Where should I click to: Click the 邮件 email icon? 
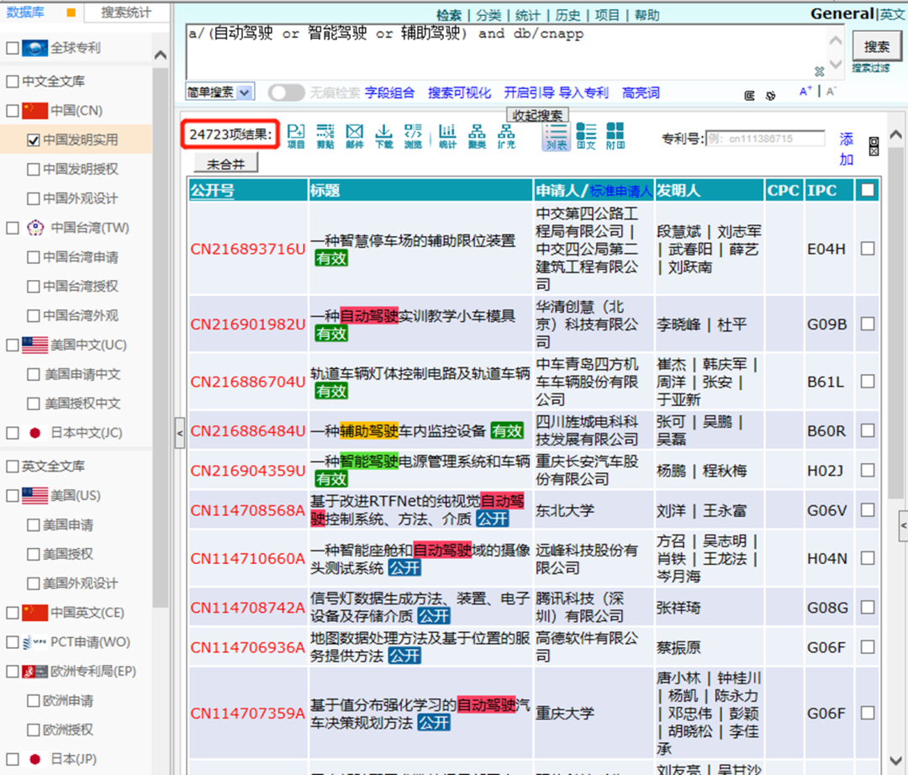354,134
